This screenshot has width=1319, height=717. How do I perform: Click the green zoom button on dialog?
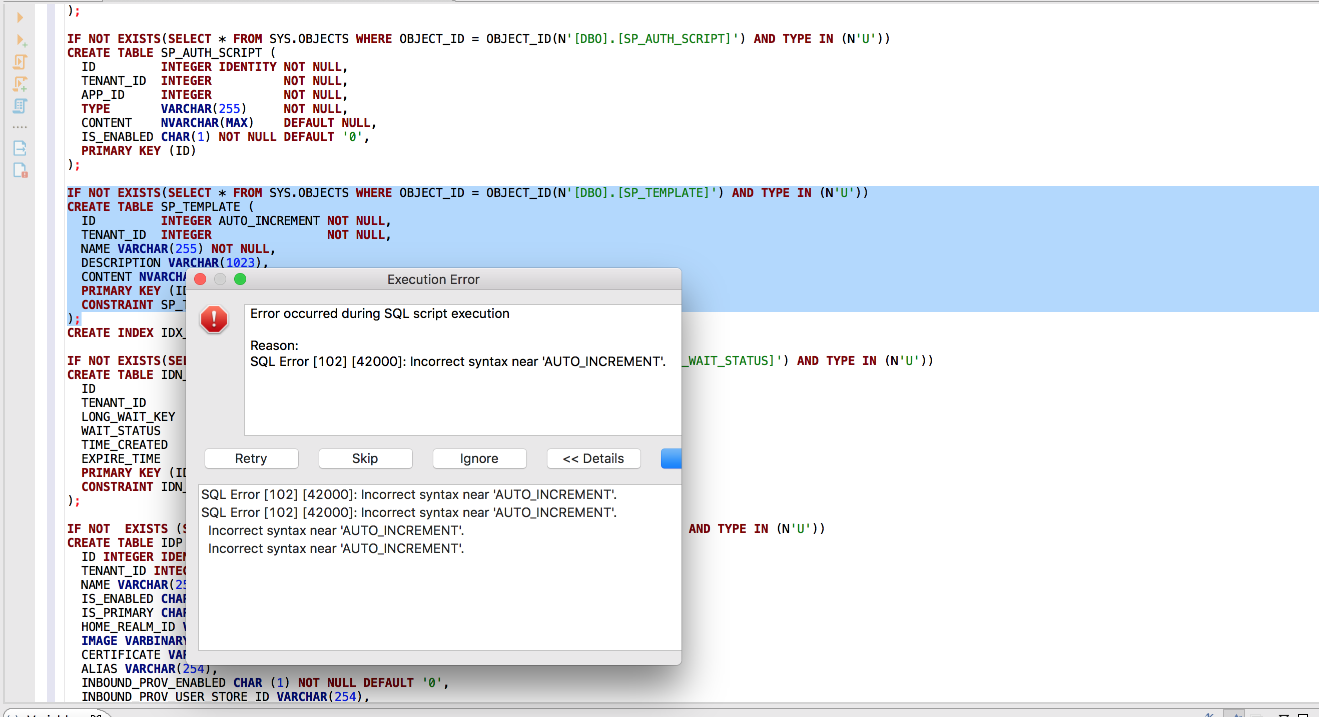(x=240, y=279)
